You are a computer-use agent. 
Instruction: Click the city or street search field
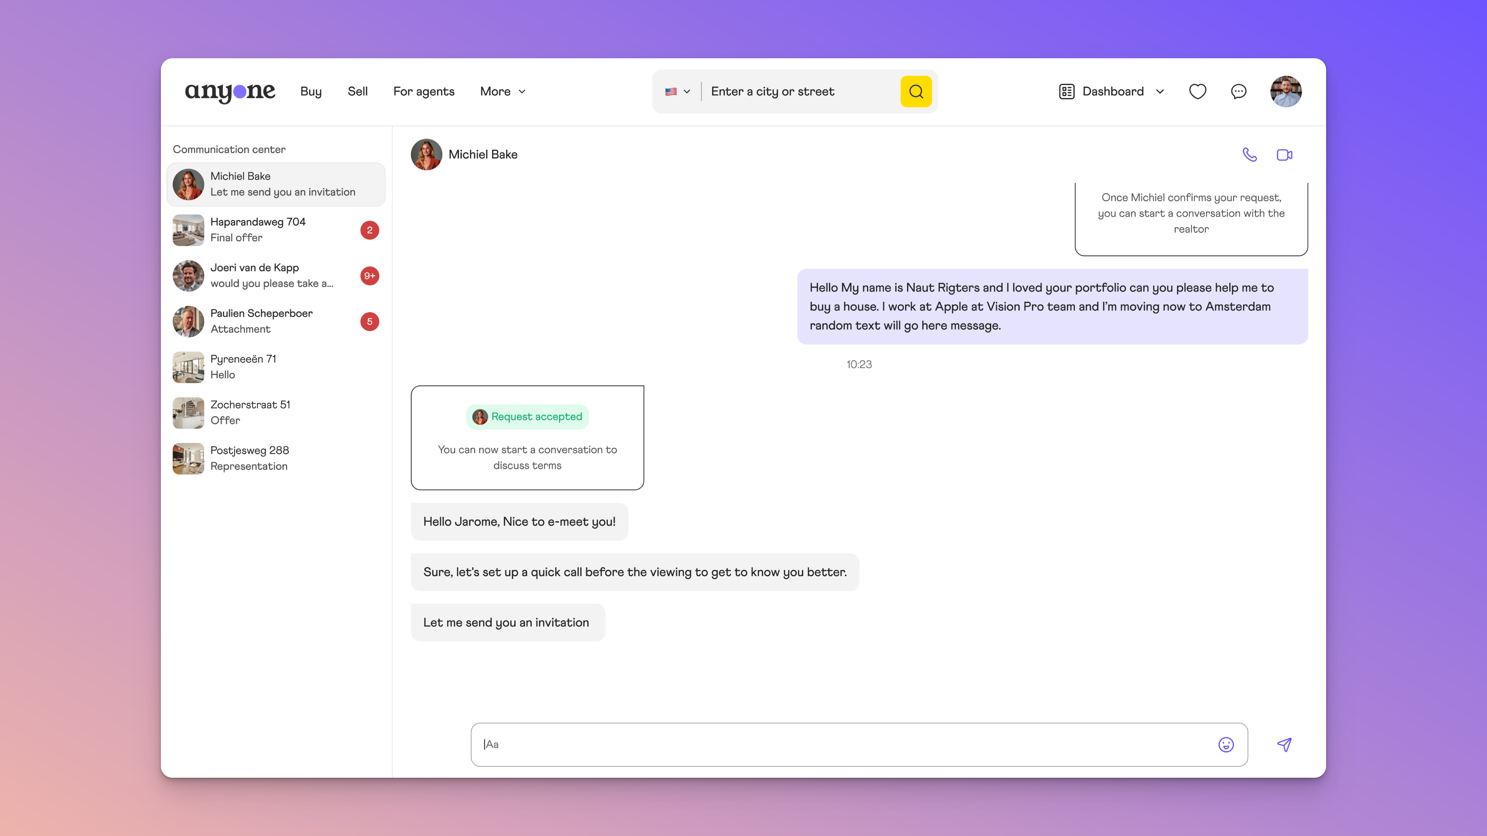(799, 91)
